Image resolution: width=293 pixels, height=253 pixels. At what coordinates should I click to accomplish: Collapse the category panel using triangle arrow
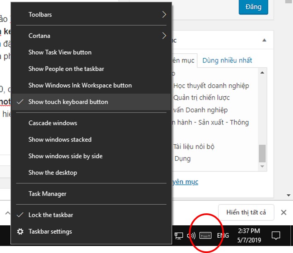pyautogui.click(x=264, y=40)
